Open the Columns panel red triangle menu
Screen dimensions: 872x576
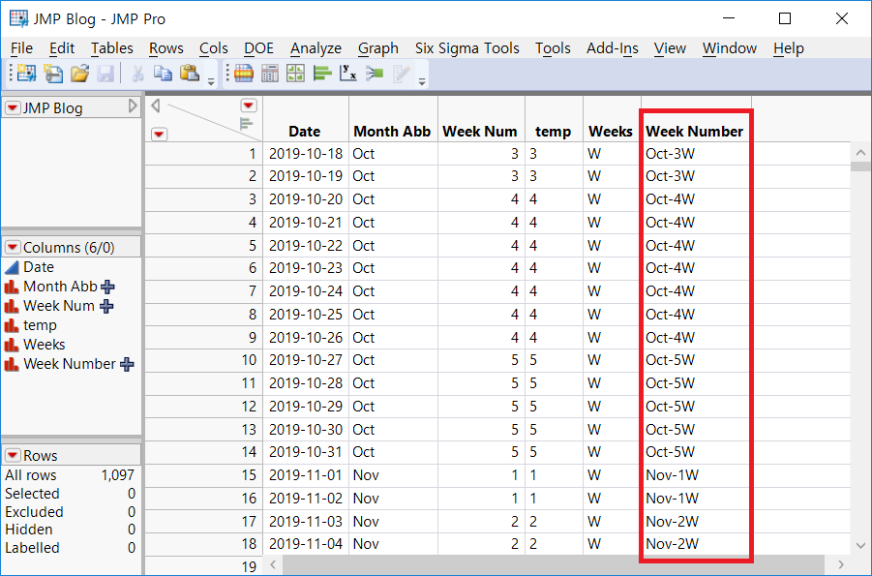click(13, 247)
